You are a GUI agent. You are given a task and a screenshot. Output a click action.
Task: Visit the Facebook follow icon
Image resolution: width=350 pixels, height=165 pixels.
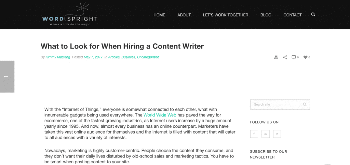pos(254,134)
